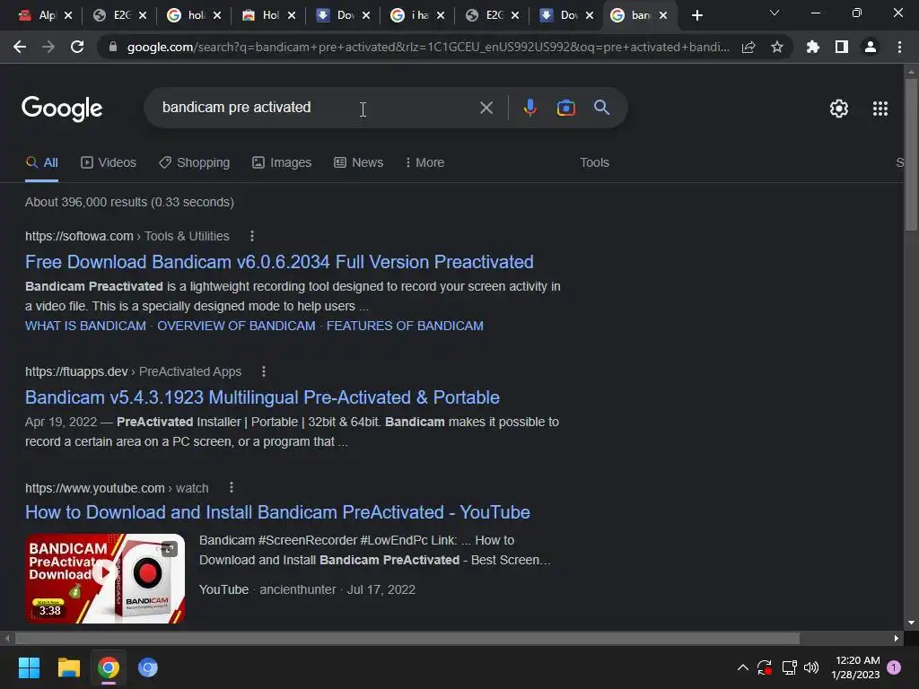The height and width of the screenshot is (689, 919).
Task: Click the https://ftuapps.dev breadcrumb
Action: (x=76, y=371)
